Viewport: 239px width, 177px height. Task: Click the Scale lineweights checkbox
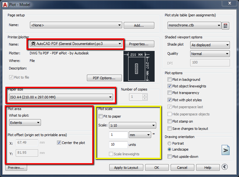(x=111, y=154)
